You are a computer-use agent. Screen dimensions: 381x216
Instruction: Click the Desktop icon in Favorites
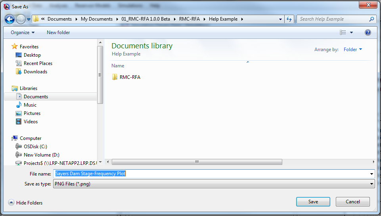19,55
